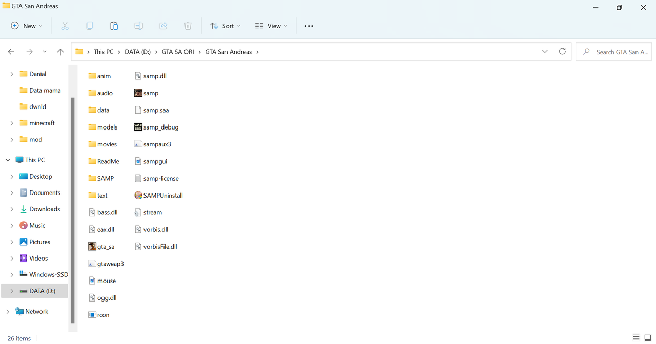656x344 pixels.
Task: Expand the DATA (D:) drive node
Action: tap(12, 291)
